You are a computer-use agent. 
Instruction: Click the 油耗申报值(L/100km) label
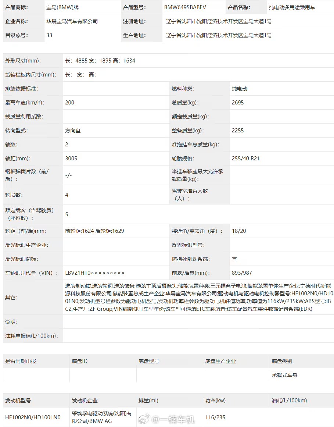coord(32,336)
